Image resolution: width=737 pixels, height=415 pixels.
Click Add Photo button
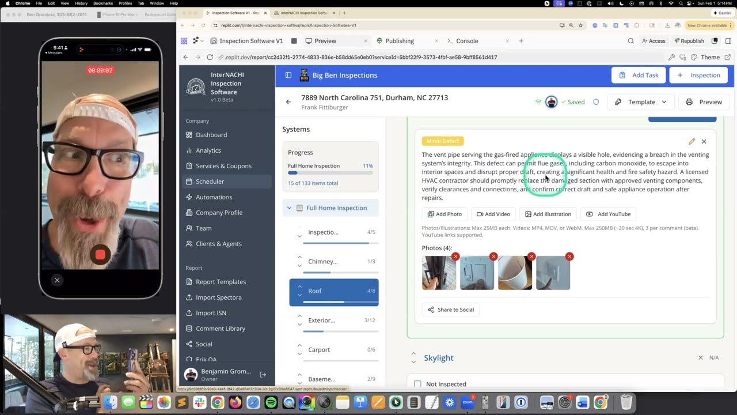tap(445, 214)
